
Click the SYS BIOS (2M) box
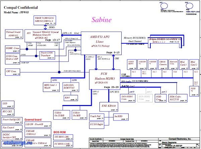click(x=63, y=137)
